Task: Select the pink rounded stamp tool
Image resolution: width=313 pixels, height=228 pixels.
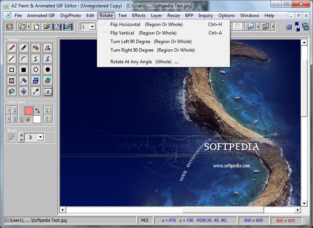Action: [12, 80]
